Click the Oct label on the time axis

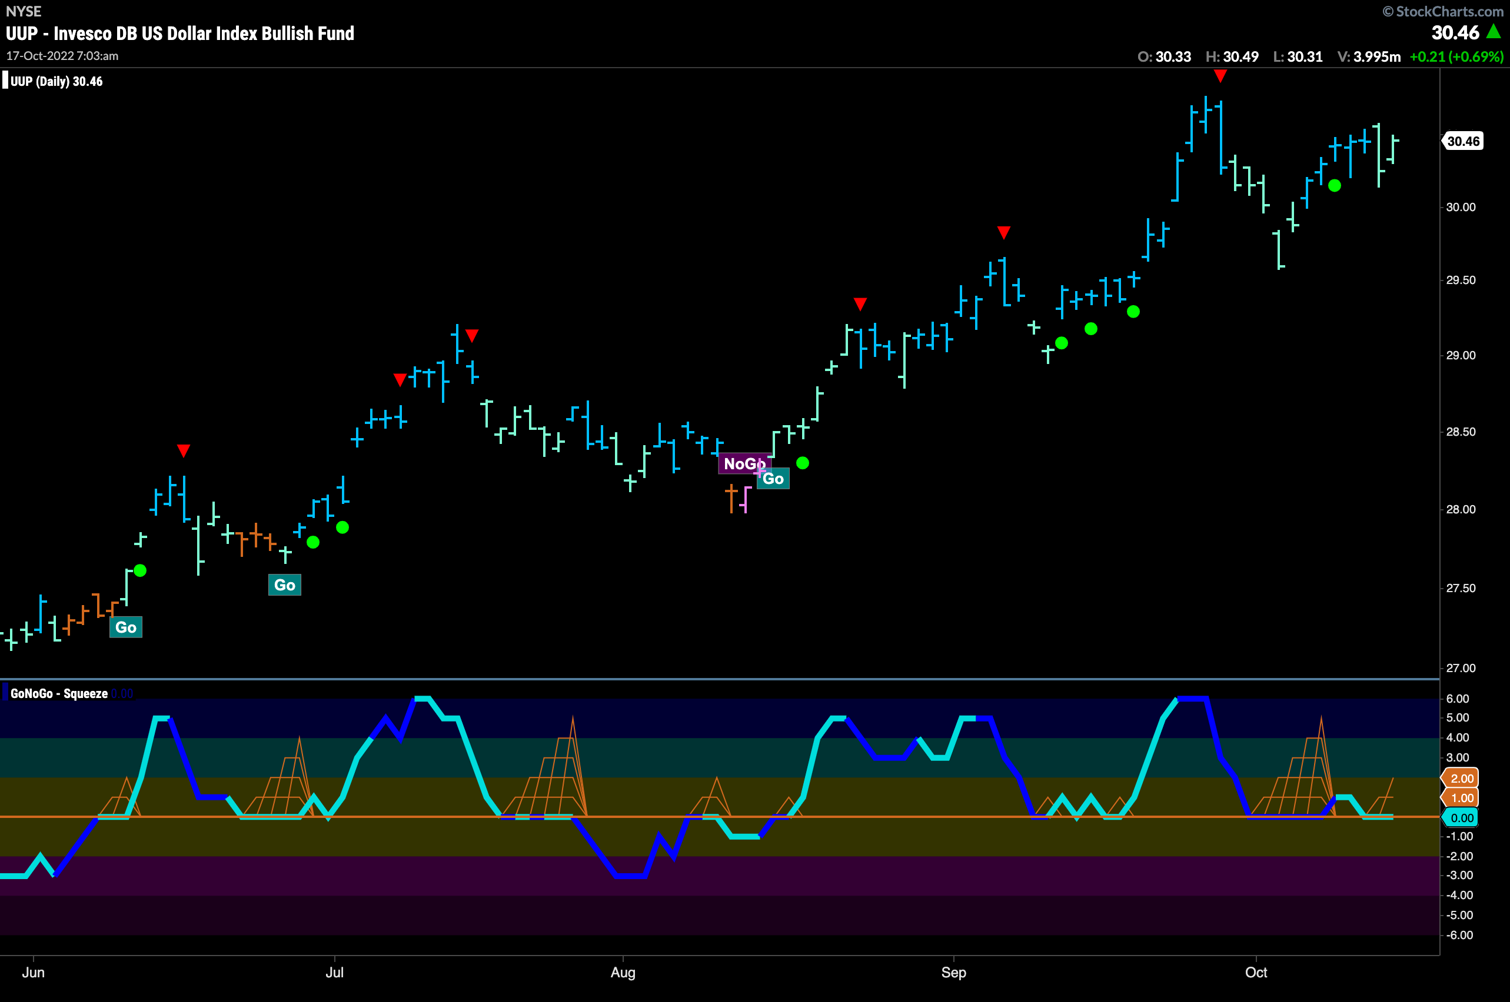pyautogui.click(x=1256, y=973)
